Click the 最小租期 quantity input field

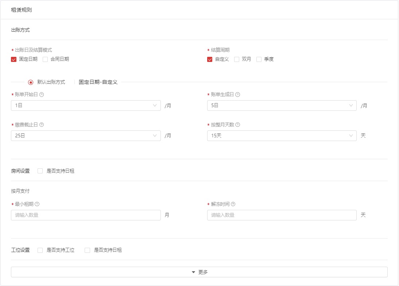pyautogui.click(x=86, y=215)
